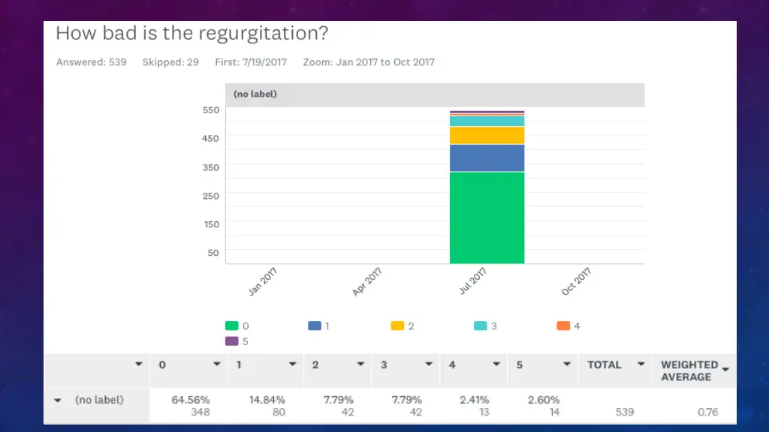Toggle yellow legend swatch for series 2

[397, 325]
